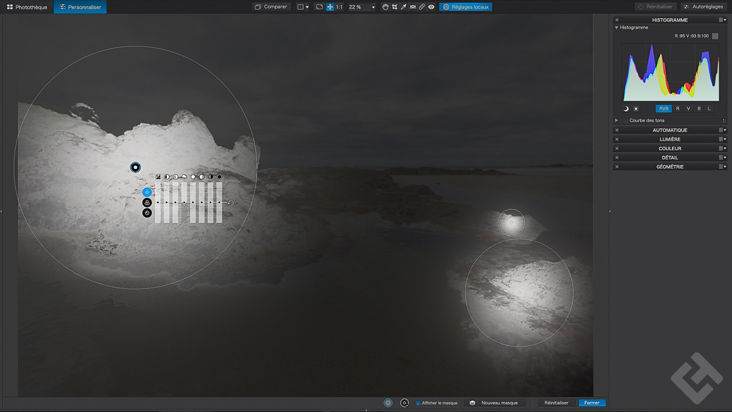Show only R histogram channel
The width and height of the screenshot is (732, 412).
point(677,109)
